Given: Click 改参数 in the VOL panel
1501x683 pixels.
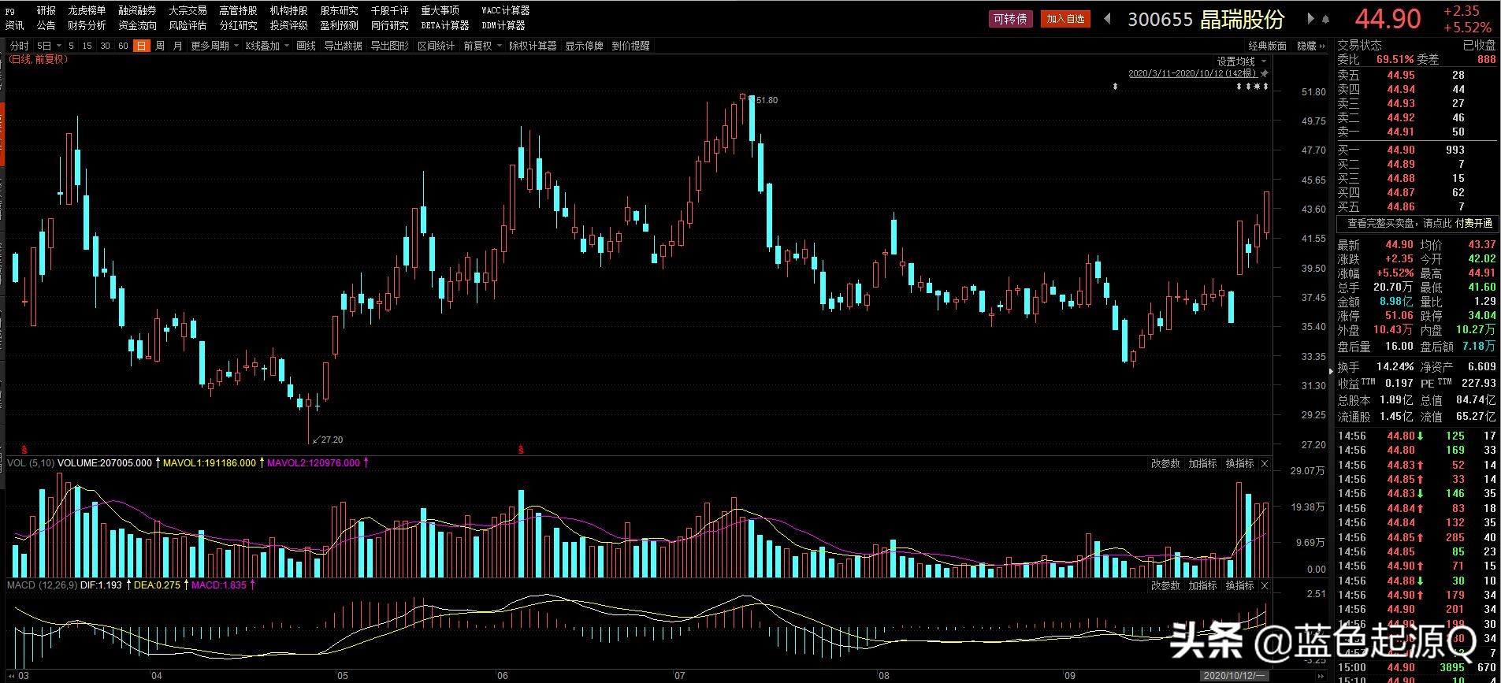Looking at the screenshot, I should click(x=1165, y=463).
